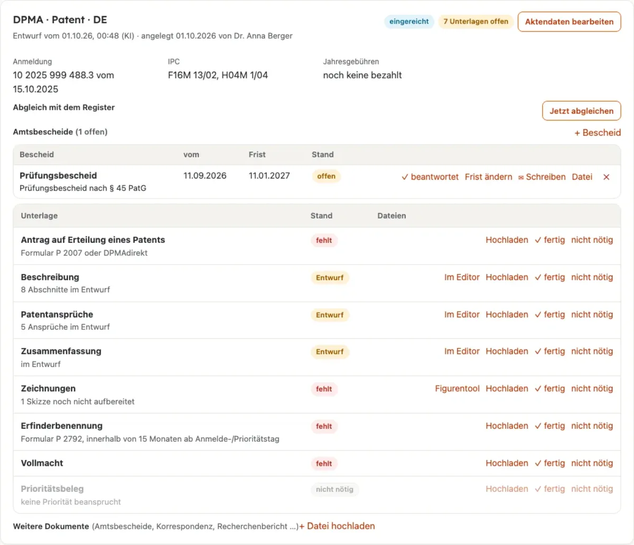634x545 pixels.
Task: Click Hochladen in the Beschreibung row
Action: 507,277
